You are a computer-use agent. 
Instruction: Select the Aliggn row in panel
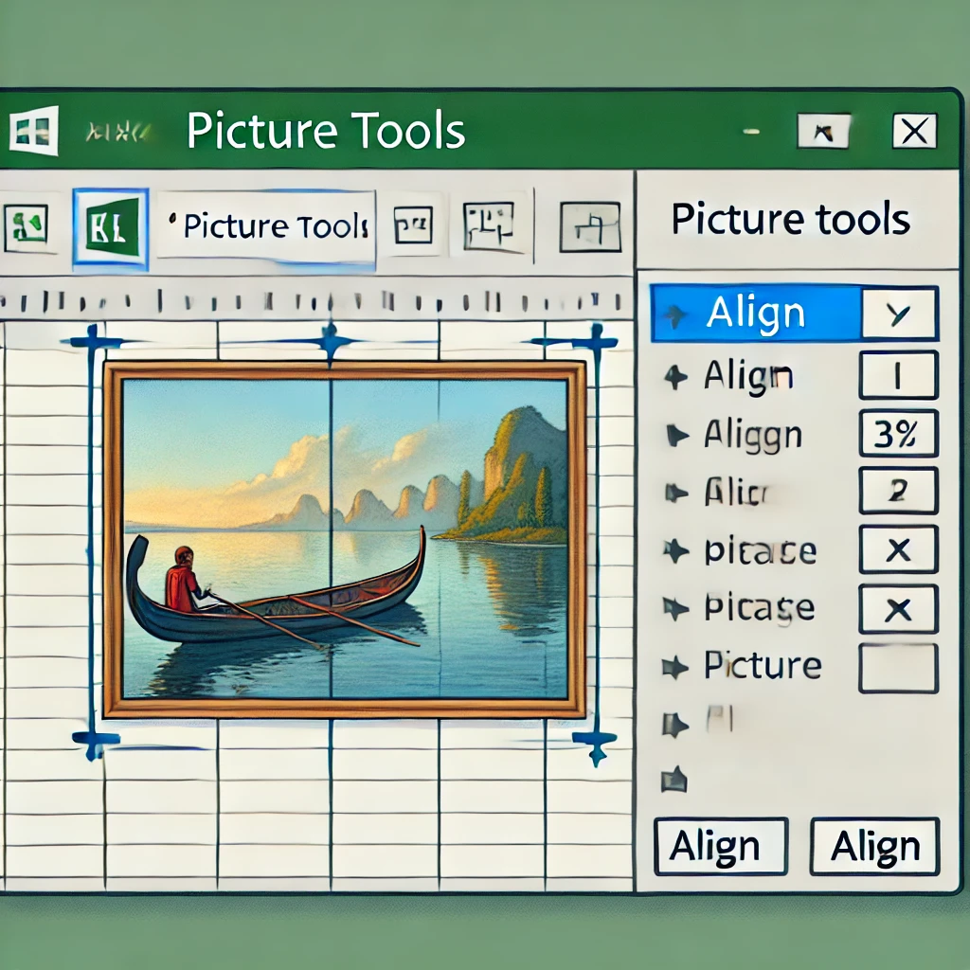click(752, 434)
